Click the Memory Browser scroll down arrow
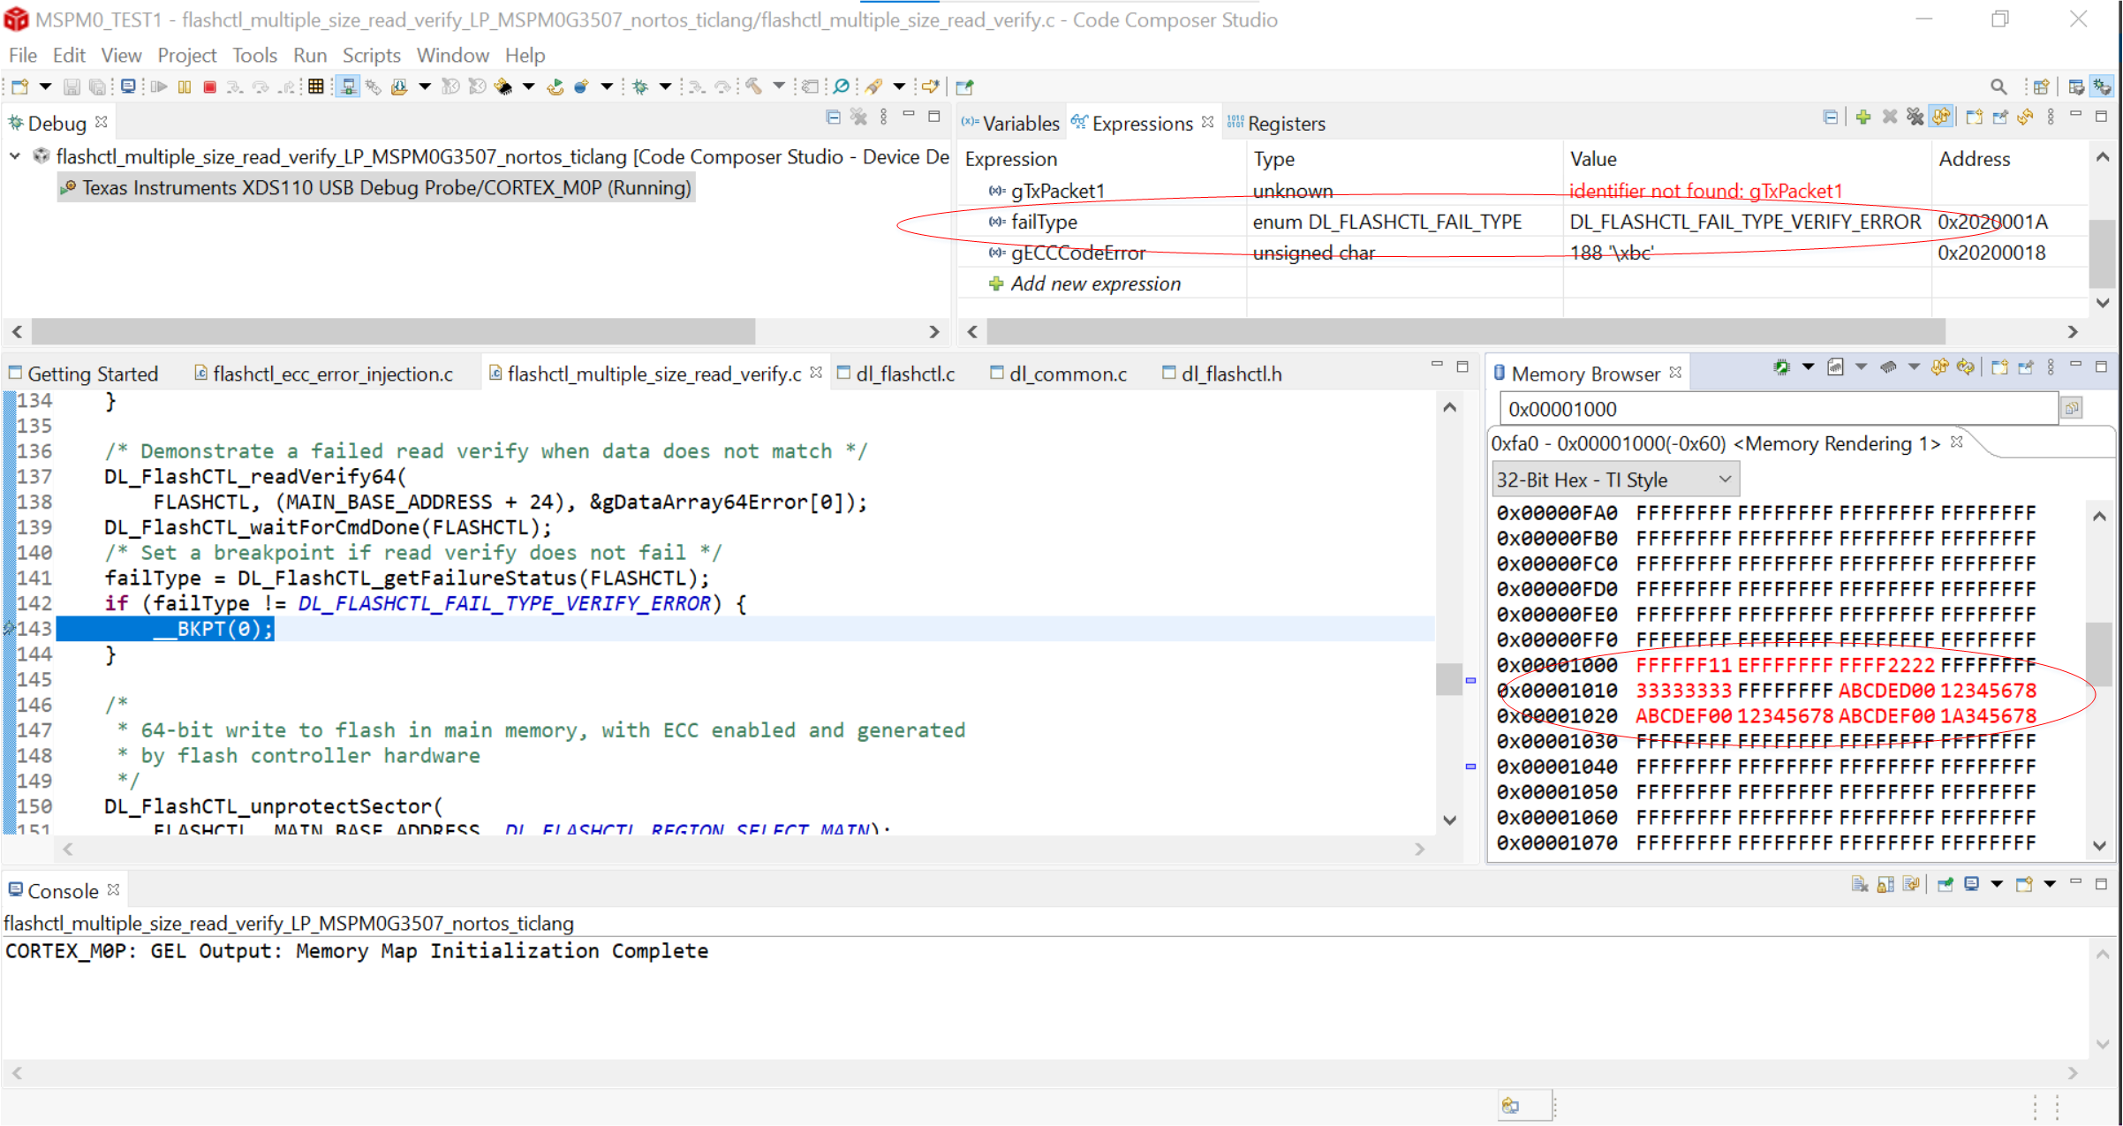Image resolution: width=2123 pixels, height=1126 pixels. (2099, 845)
